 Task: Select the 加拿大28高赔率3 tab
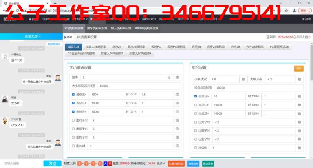pos(112,53)
